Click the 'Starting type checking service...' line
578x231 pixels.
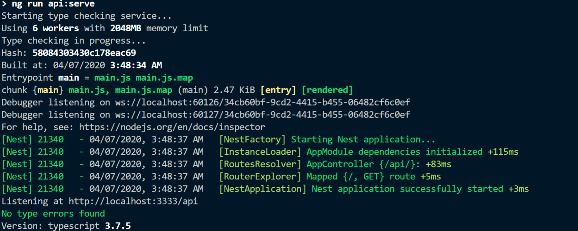tap(86, 16)
